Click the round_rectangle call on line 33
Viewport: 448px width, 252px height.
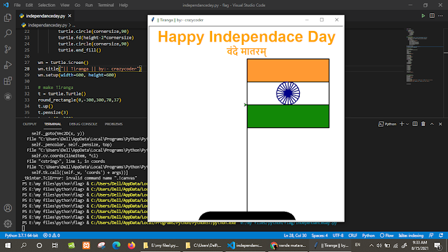coord(80,100)
